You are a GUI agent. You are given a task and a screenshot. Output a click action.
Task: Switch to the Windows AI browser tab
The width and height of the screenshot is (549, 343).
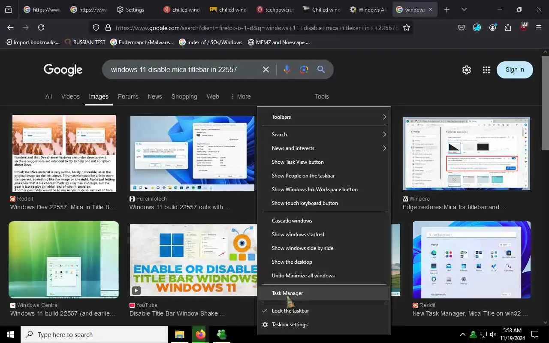(367, 9)
